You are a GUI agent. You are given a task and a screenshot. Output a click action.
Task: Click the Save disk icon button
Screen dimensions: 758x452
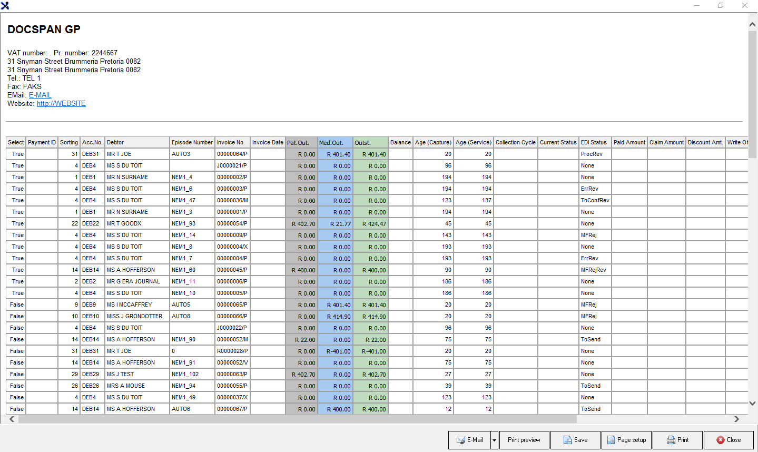click(x=575, y=440)
